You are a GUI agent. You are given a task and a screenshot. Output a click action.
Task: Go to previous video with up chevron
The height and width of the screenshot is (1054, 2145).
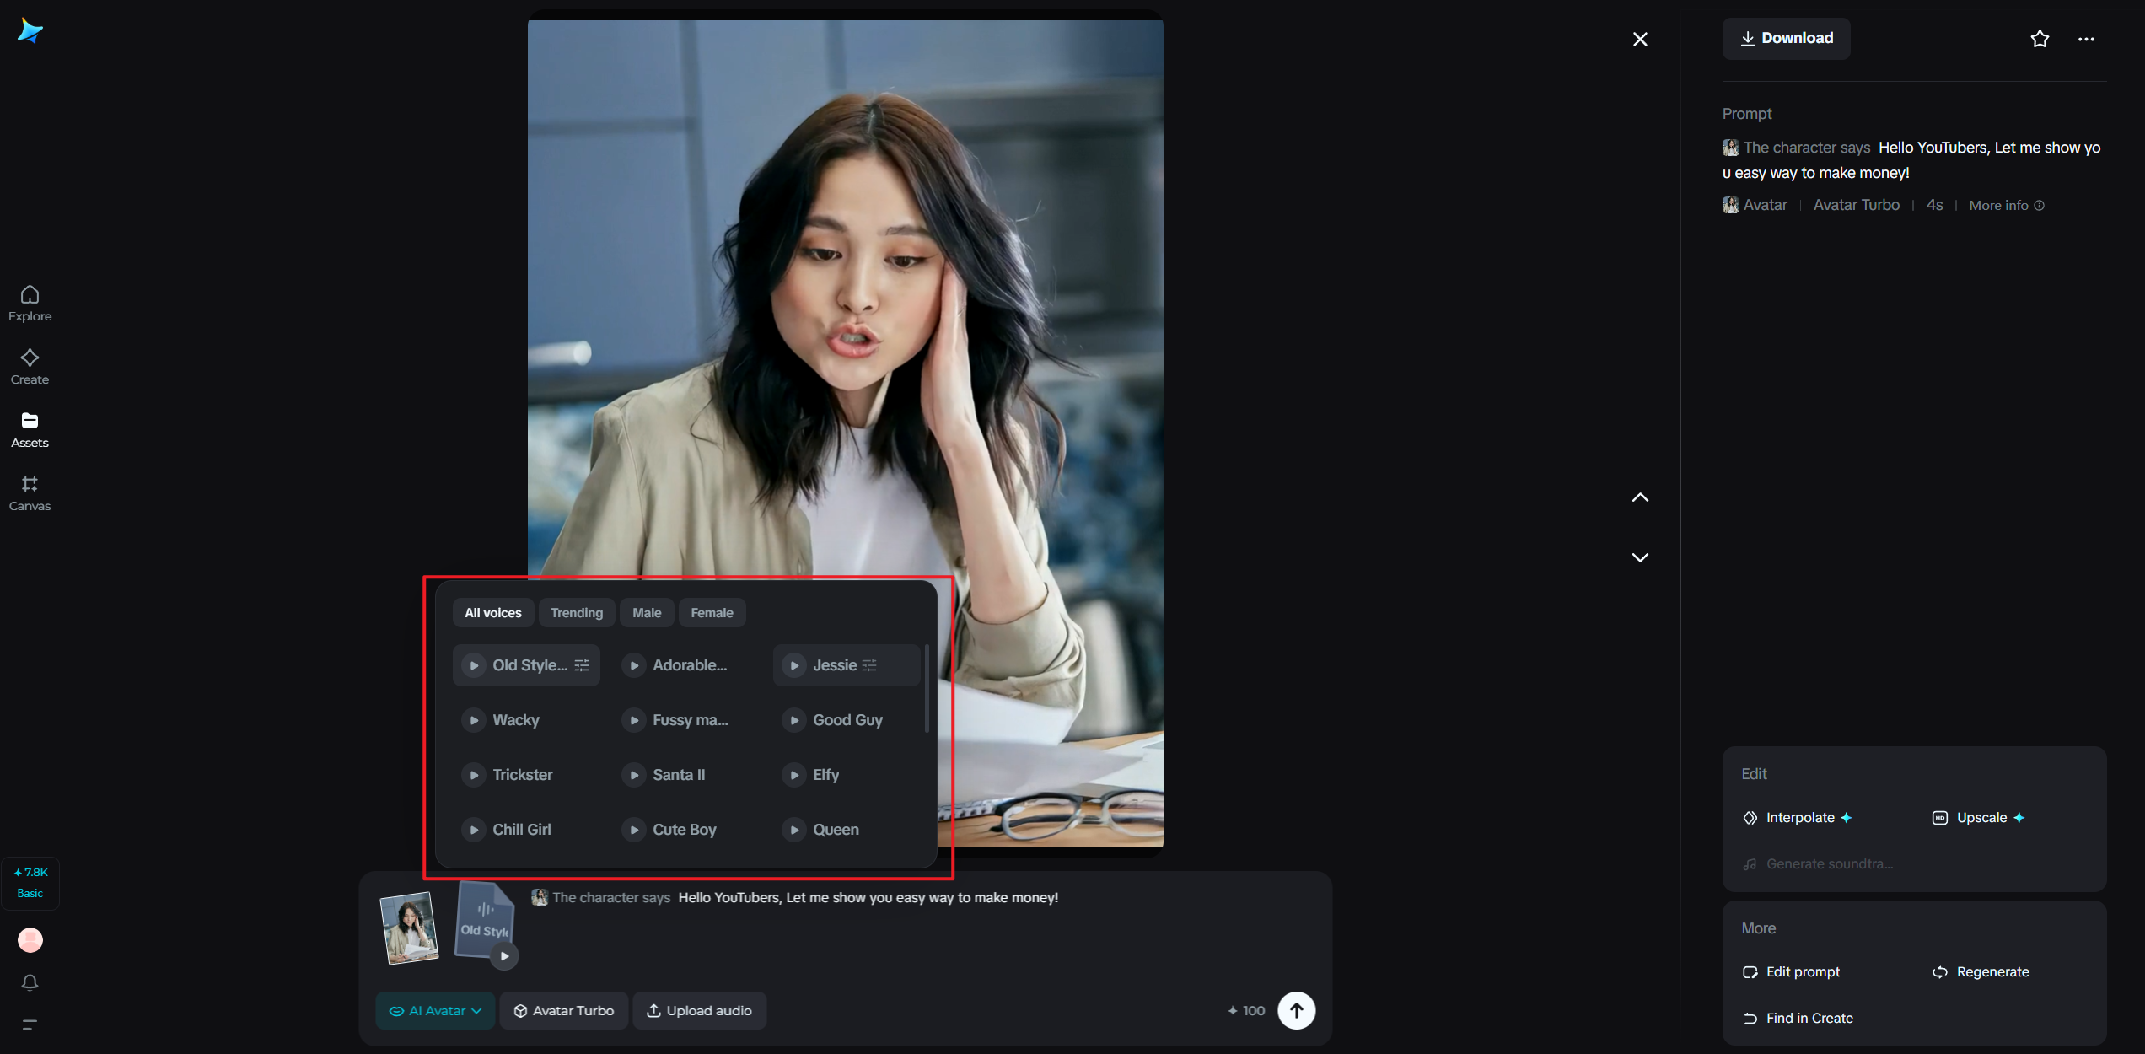pyautogui.click(x=1639, y=497)
